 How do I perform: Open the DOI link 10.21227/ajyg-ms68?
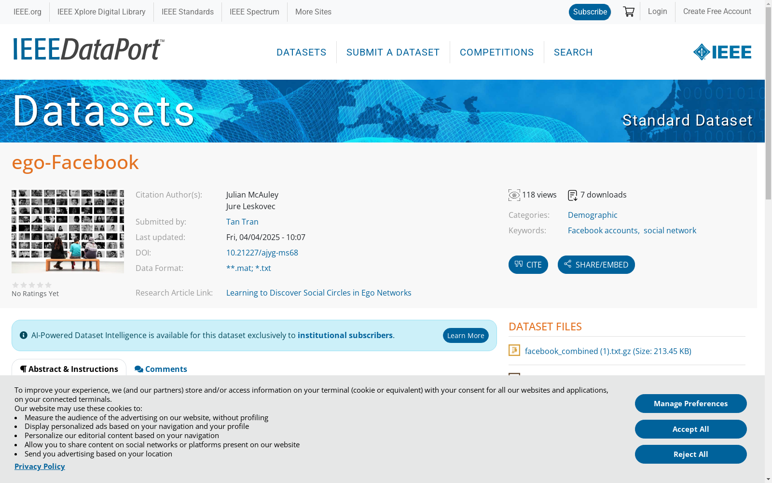[x=262, y=253]
